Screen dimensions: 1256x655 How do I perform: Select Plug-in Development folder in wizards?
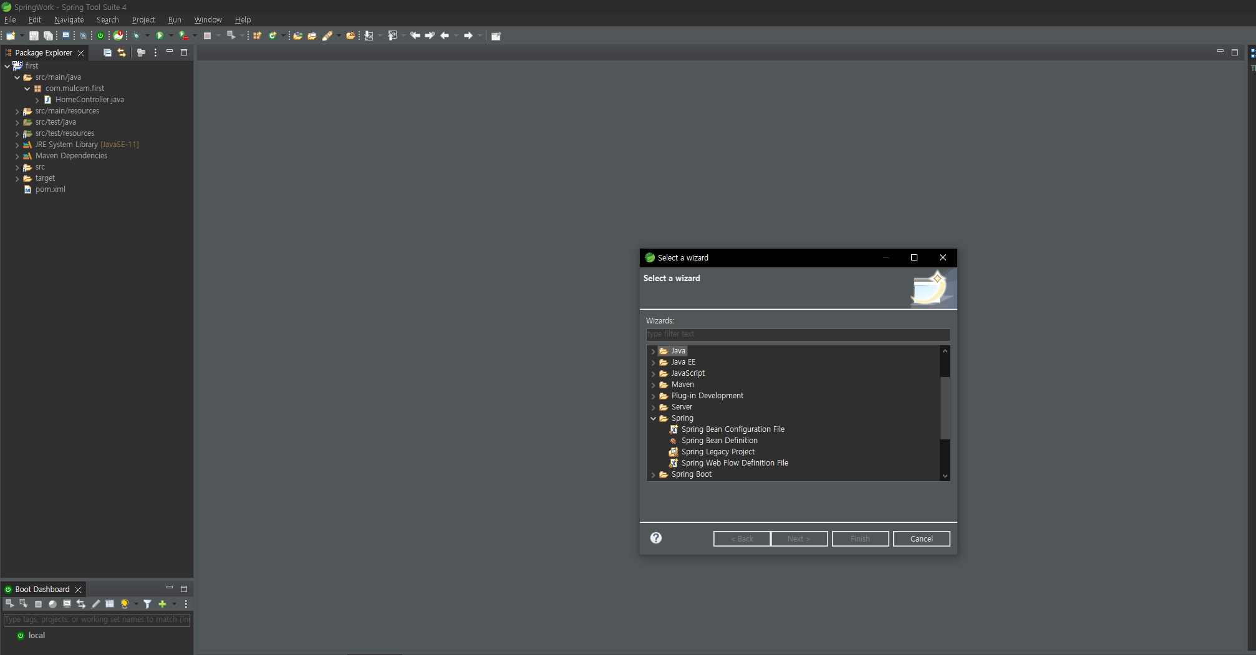(707, 396)
